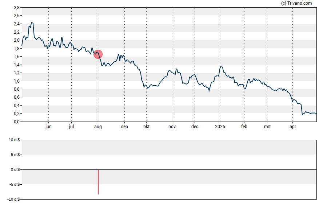This screenshot has width=323, height=205.
Task: Click the '0,0' price axis value
Action: pyautogui.click(x=17, y=122)
